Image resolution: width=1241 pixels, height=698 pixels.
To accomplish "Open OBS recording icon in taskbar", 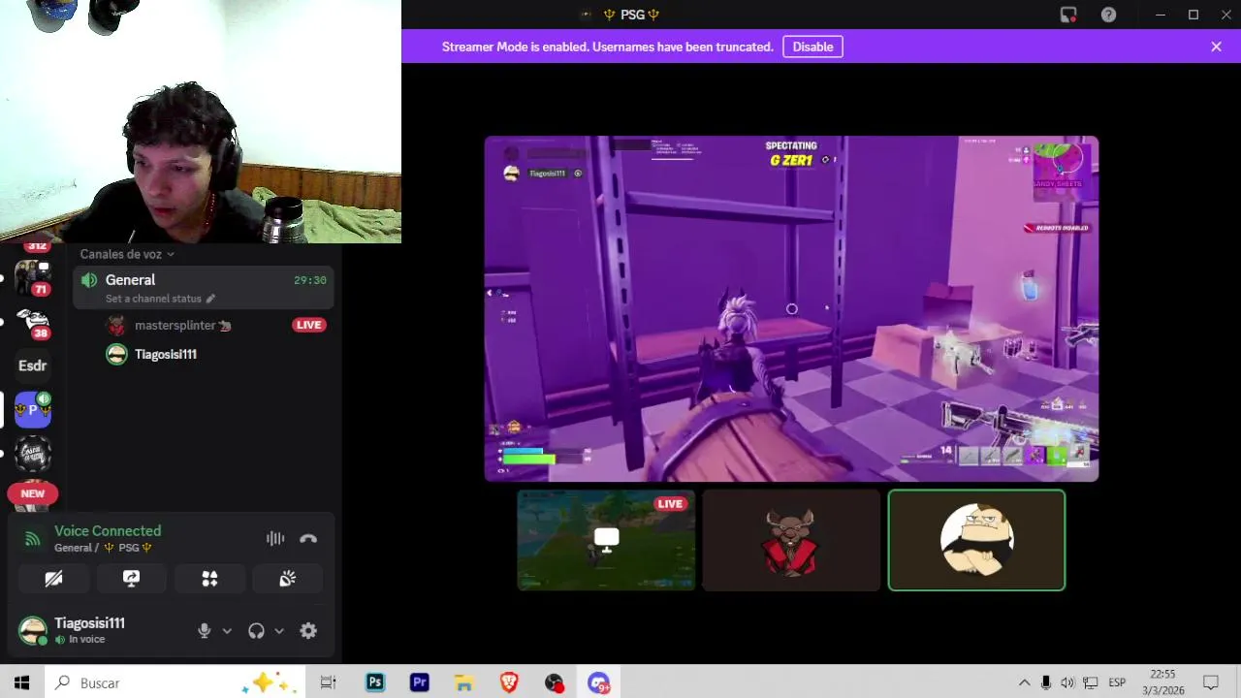I will (x=554, y=682).
